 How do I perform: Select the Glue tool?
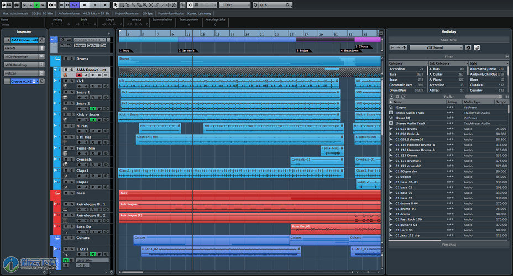point(133,5)
